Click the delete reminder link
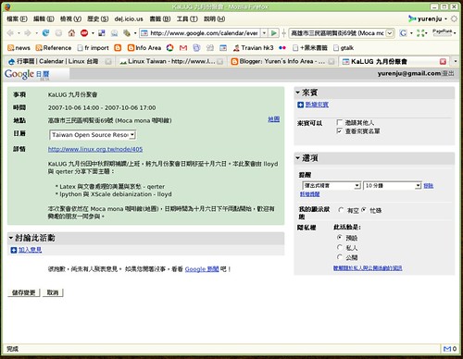 [x=429, y=186]
